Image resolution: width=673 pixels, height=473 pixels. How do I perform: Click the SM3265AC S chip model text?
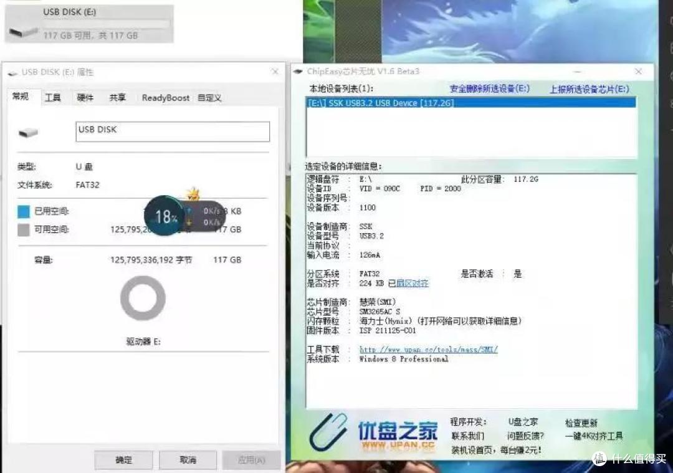click(379, 312)
